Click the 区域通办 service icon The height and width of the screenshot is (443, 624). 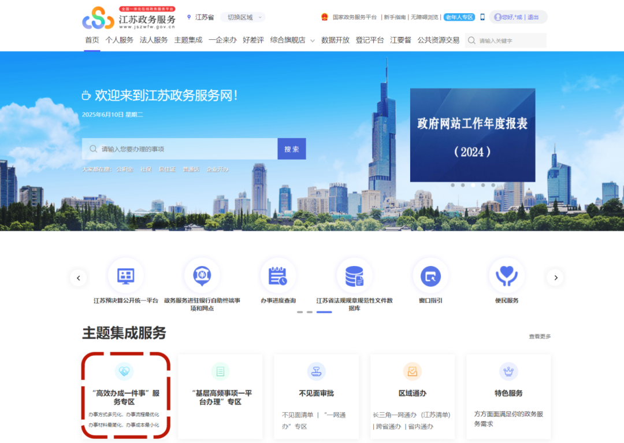pos(413,371)
